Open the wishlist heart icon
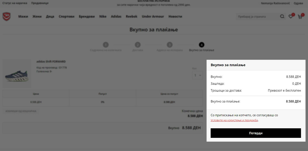This screenshot has width=308, height=151. [x=290, y=17]
